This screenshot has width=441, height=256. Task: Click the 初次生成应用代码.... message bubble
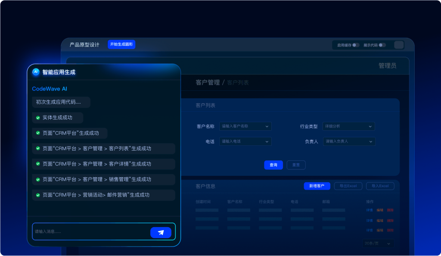(x=61, y=102)
